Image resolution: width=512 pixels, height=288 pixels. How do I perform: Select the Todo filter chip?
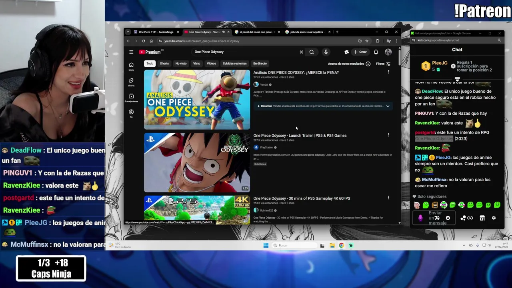coord(150,64)
